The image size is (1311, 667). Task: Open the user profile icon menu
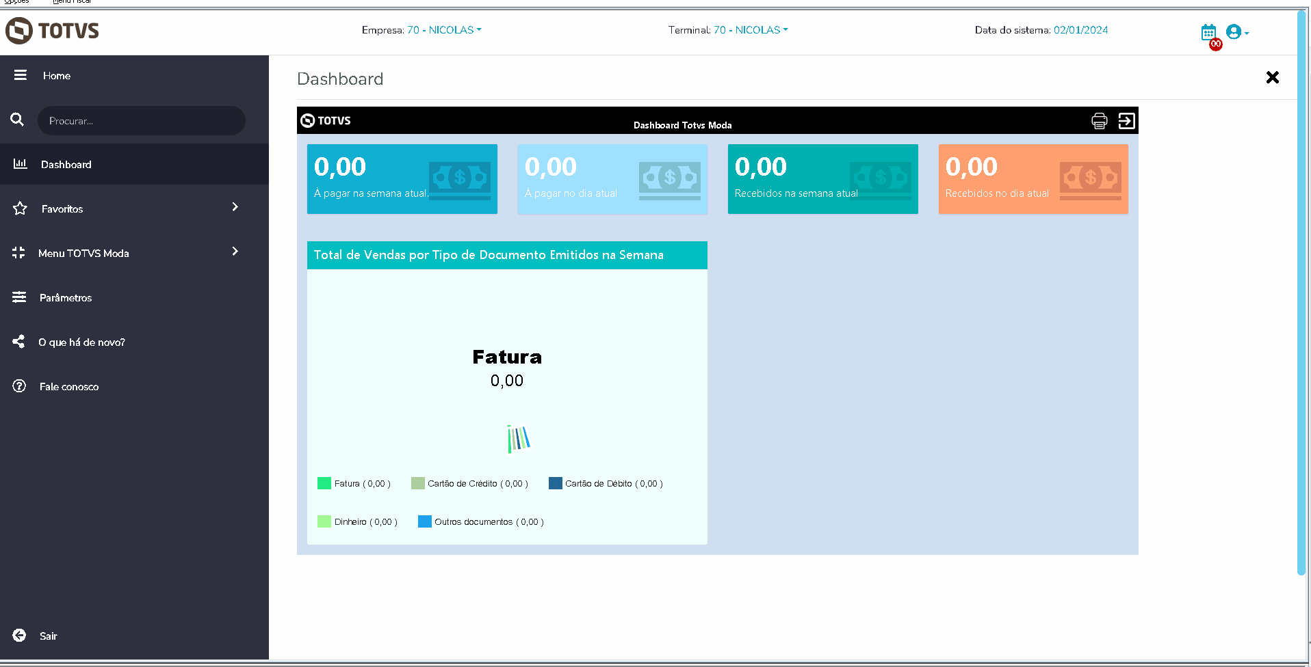click(1237, 31)
